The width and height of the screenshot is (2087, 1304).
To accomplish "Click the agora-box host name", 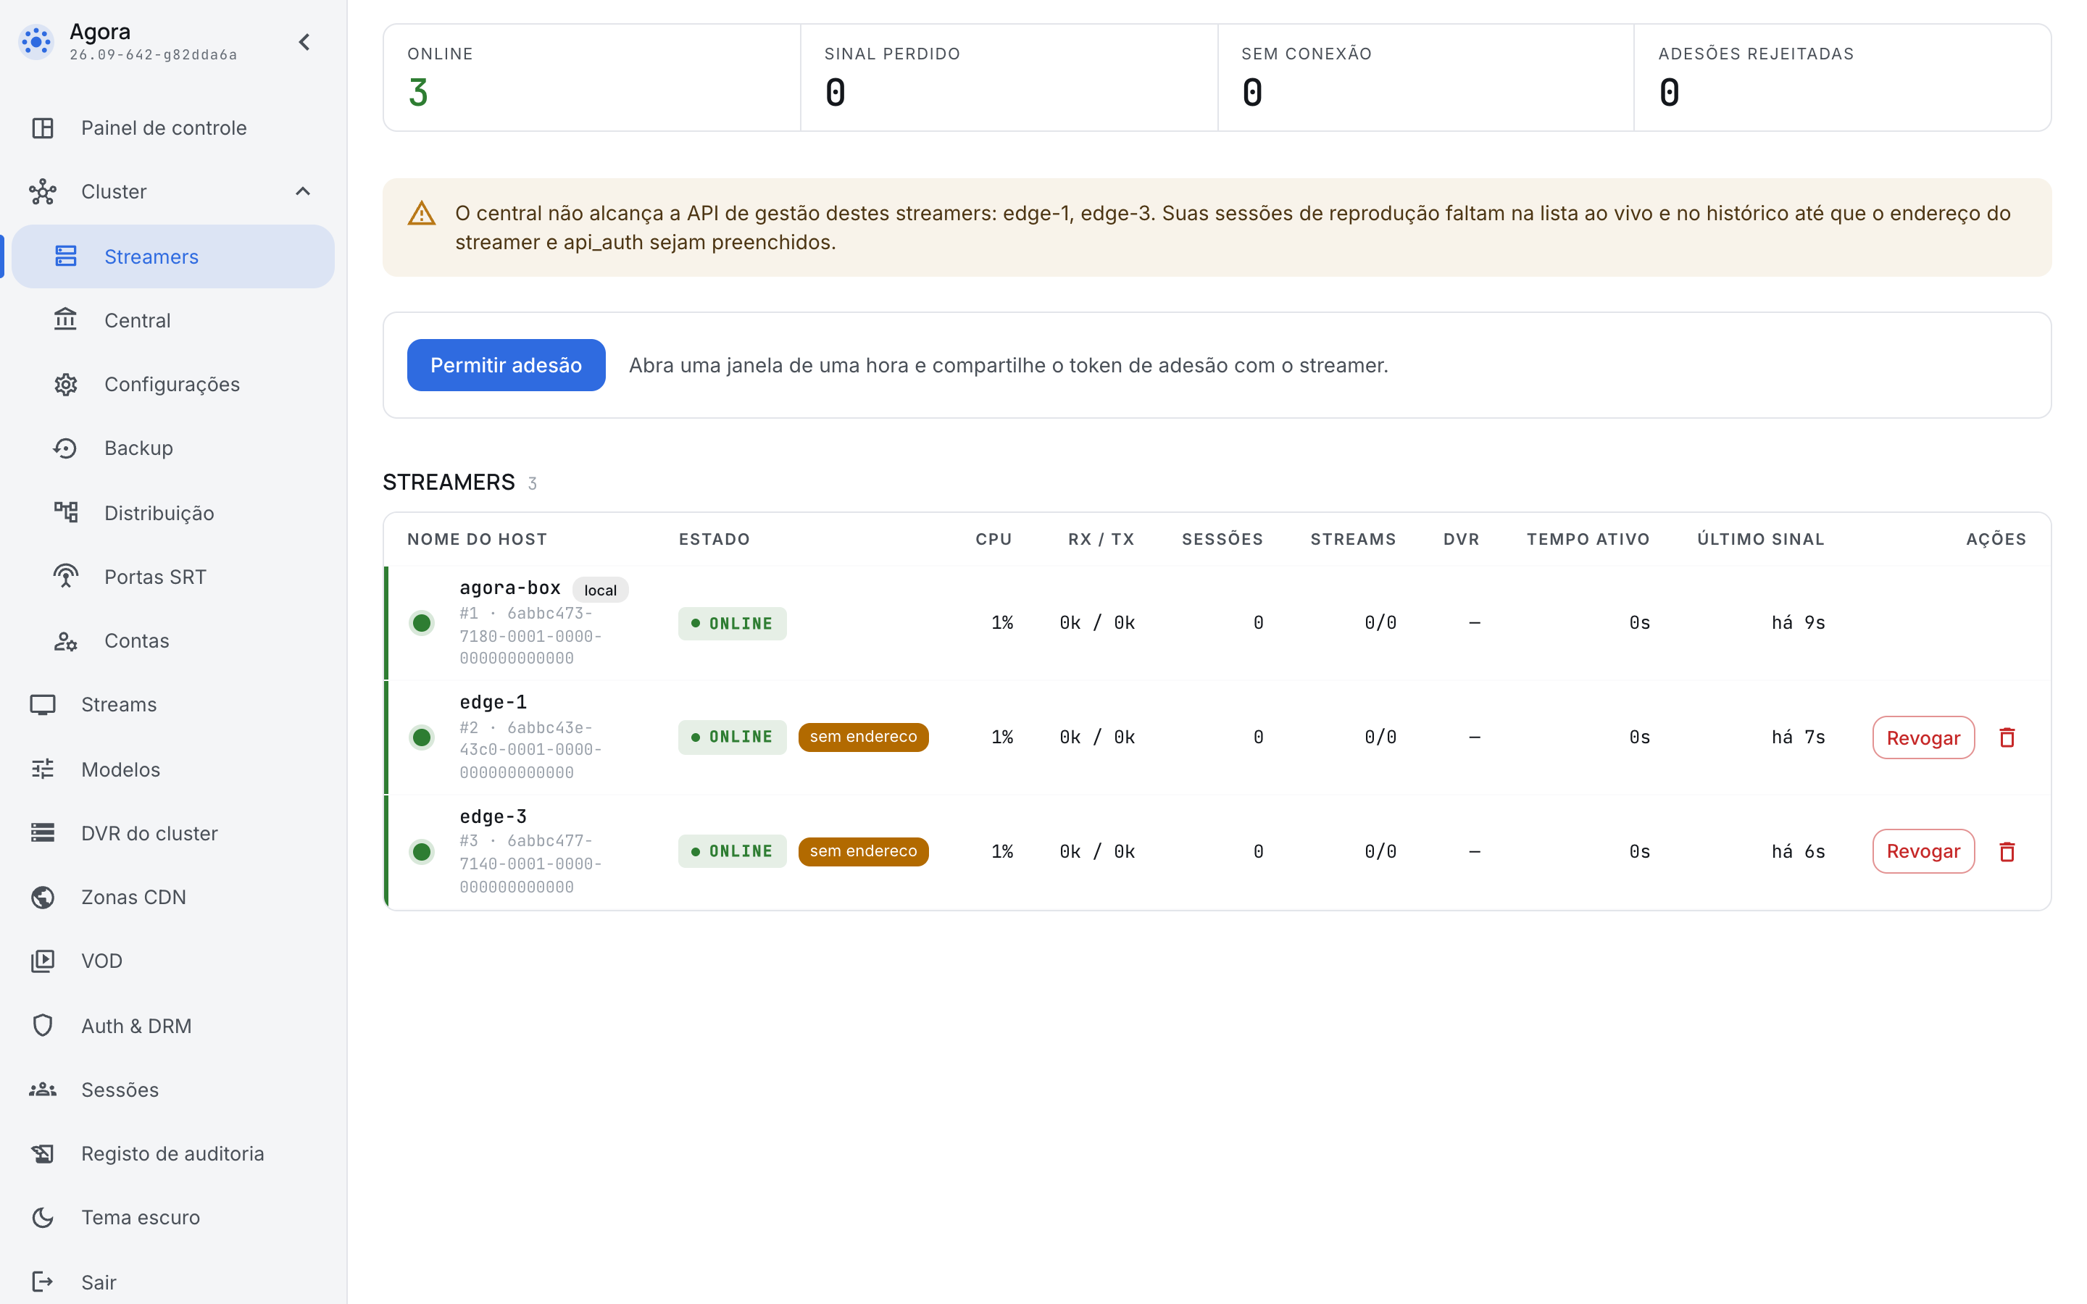I will point(509,588).
